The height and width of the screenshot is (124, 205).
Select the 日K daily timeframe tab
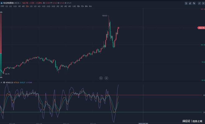click(x=27, y=6)
